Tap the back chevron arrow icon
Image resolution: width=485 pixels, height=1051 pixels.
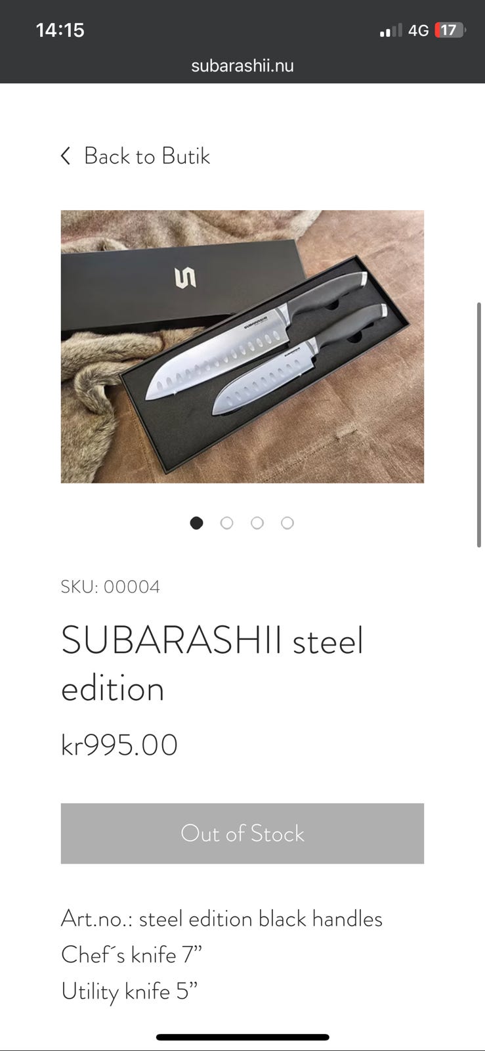point(65,156)
